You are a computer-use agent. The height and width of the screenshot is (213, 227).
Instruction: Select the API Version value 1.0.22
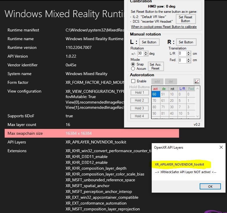(71, 56)
